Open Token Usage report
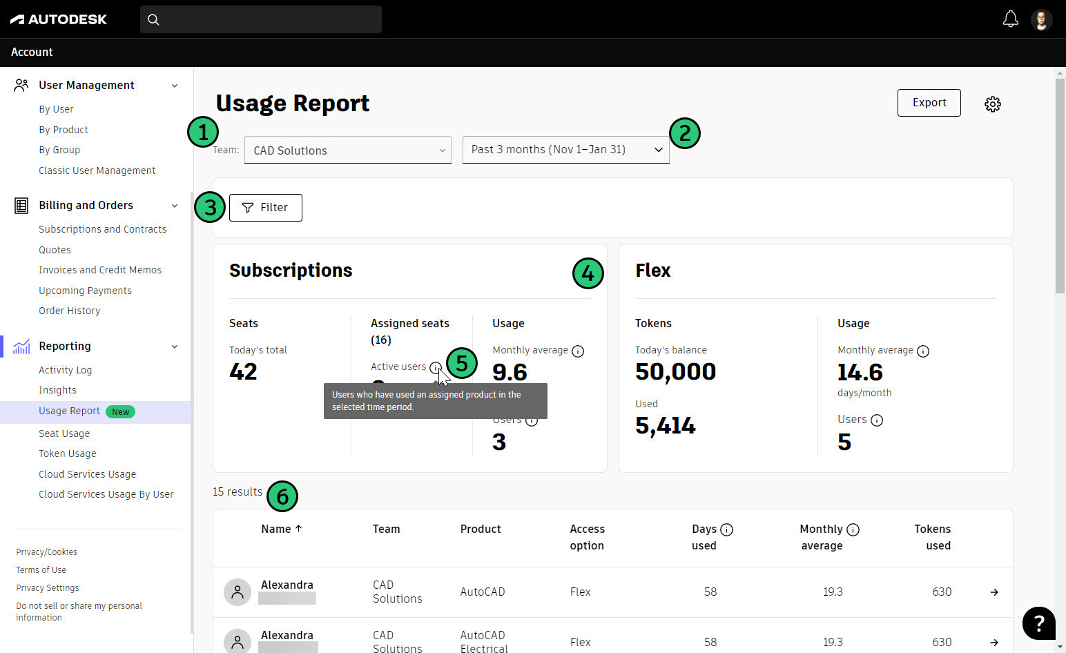 point(68,454)
